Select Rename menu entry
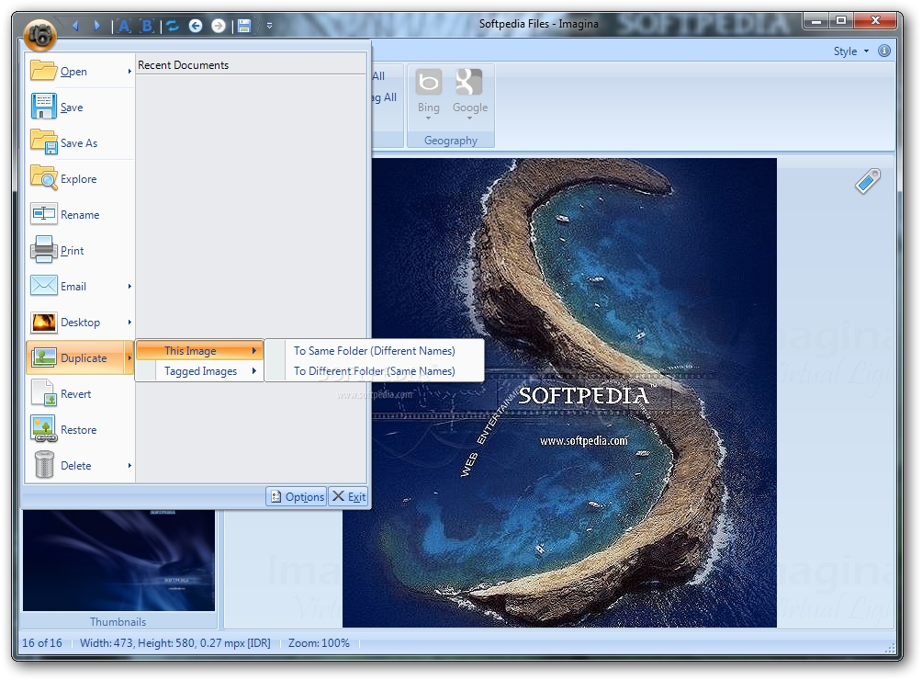The width and height of the screenshot is (922, 680). 80,214
